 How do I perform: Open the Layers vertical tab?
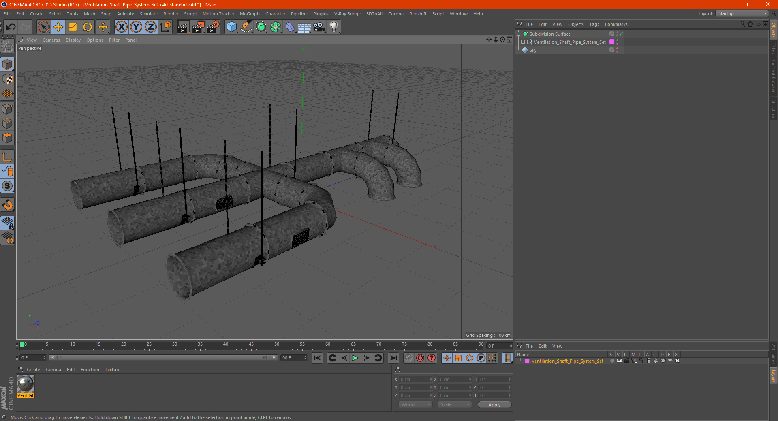(x=773, y=376)
